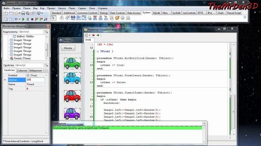The height and width of the screenshot is (146, 261).
Task: Switch to the Standard palette tab
Action: 56,13
